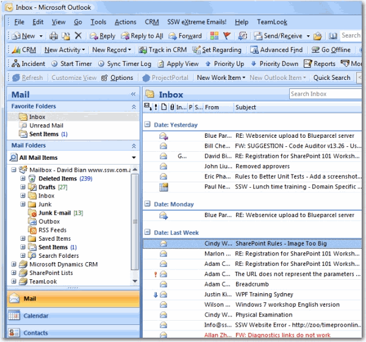This screenshot has height=342, width=366.
Task: Click the Reply to All icon
Action: tap(125, 36)
